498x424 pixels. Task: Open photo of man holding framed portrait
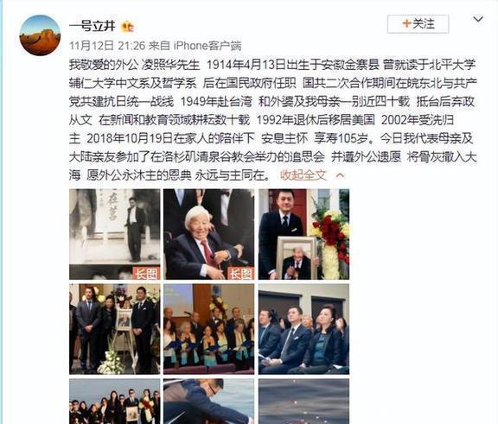tap(303, 234)
